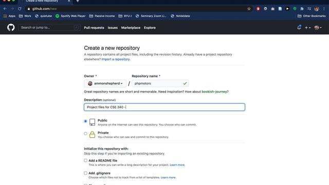Go back with browser back arrow
Viewport: 329px width, 185px height.
5,9
